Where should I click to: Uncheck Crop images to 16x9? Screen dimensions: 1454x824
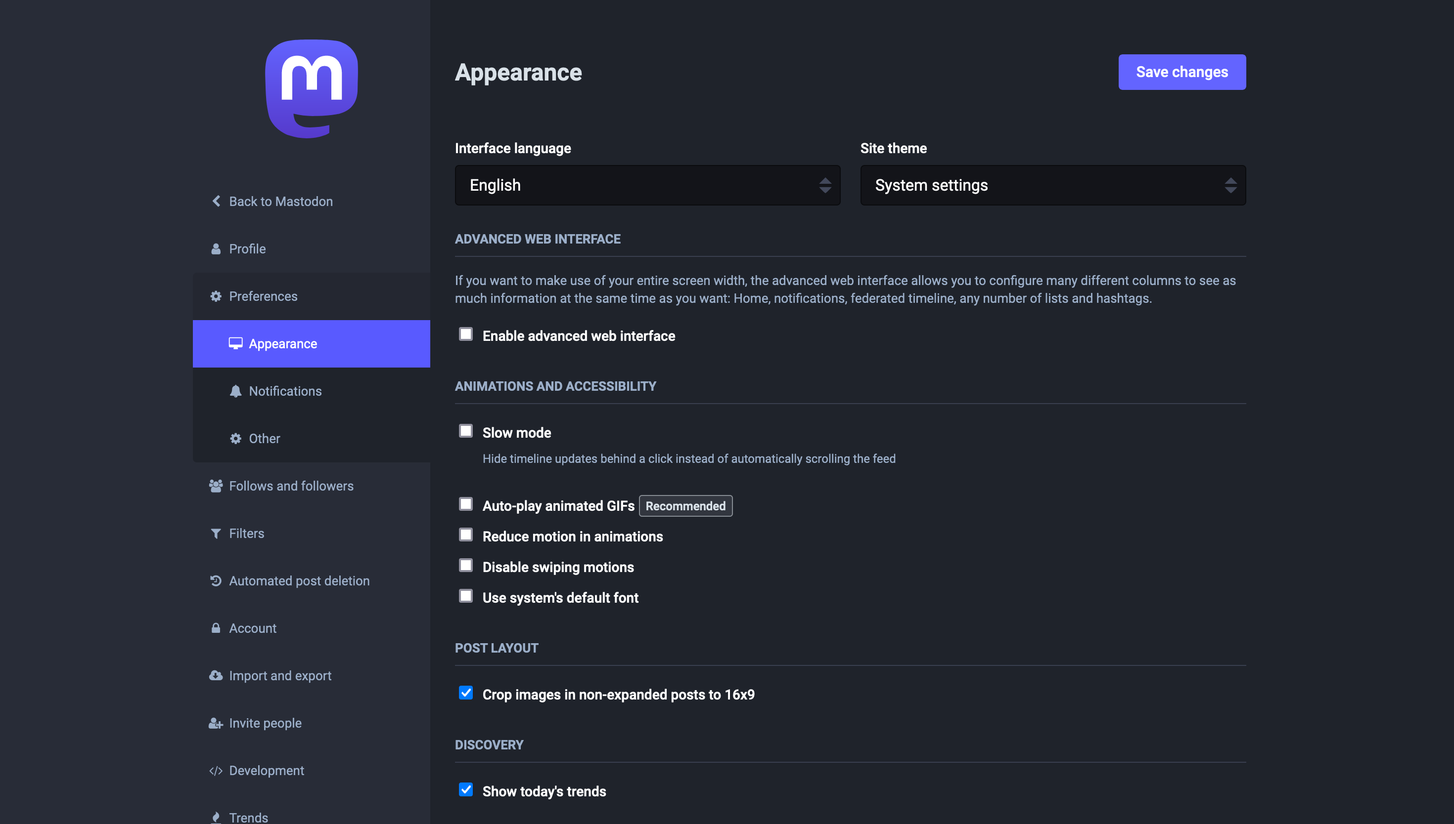point(465,693)
